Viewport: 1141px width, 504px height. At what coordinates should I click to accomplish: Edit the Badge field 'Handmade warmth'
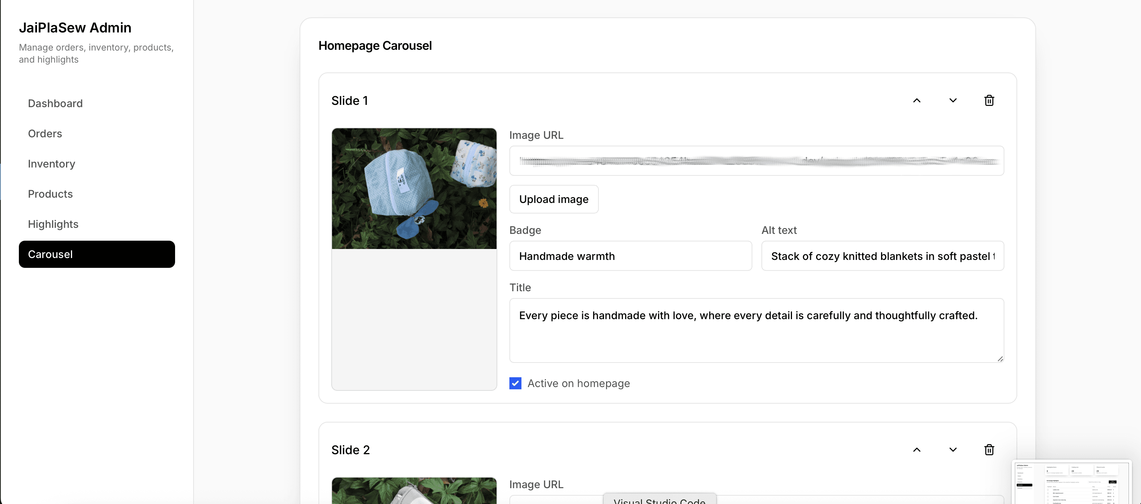click(630, 256)
